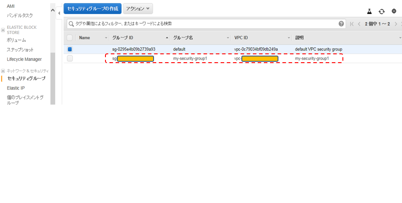Toggle the select-all checkbox in header
This screenshot has width=402, height=203.
pos(69,38)
